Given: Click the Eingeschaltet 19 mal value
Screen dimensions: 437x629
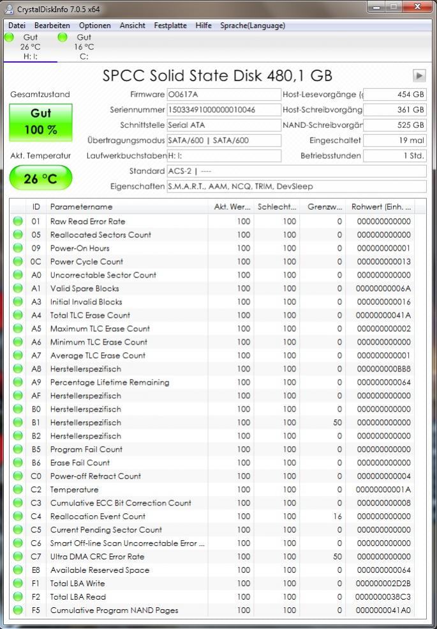Looking at the screenshot, I should pos(395,141).
